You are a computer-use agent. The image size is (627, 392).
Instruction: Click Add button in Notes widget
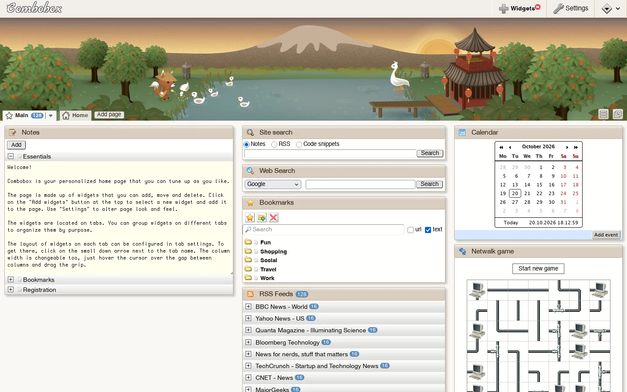tap(17, 145)
